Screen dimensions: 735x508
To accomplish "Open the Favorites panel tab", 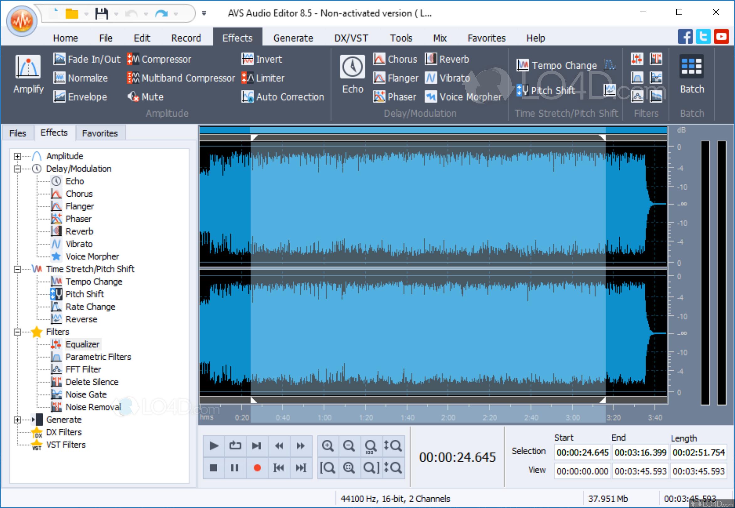I will pyautogui.click(x=100, y=133).
